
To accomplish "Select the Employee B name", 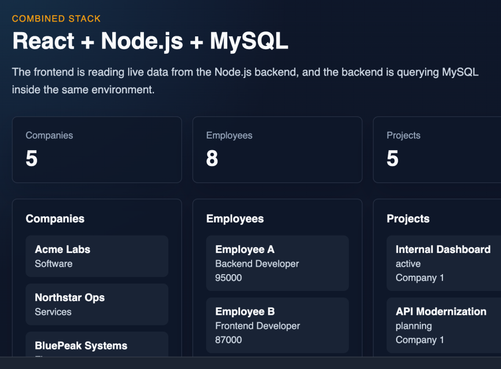I will [x=245, y=312].
